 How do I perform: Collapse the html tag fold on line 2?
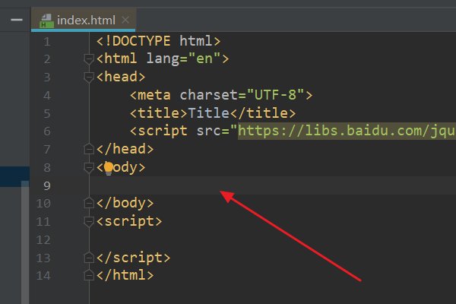pos(89,59)
